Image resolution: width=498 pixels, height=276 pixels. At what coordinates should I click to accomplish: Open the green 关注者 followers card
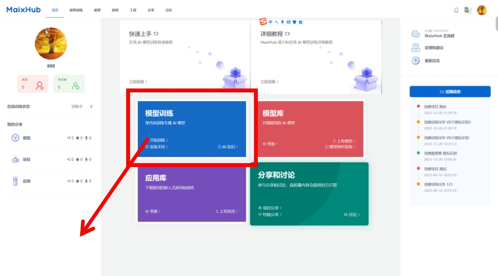[x=69, y=84]
